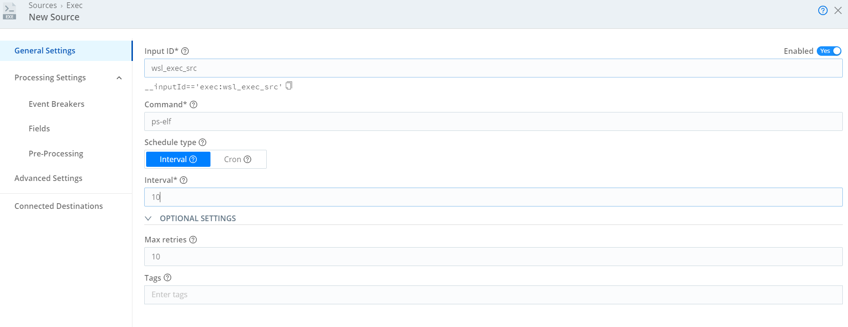
Task: Open the Schedule type help tooltip
Action: (x=202, y=142)
